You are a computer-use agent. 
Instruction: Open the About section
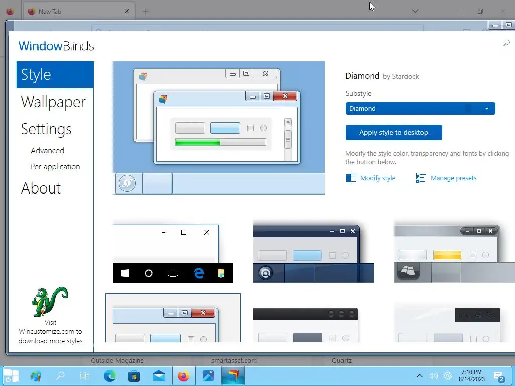(x=41, y=188)
